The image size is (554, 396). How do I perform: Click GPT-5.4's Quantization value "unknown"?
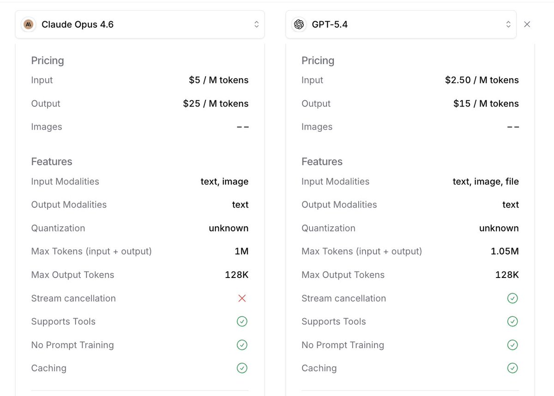click(499, 228)
